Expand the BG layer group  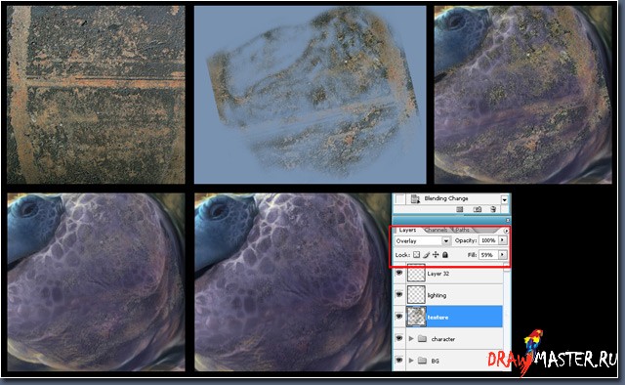click(x=411, y=361)
